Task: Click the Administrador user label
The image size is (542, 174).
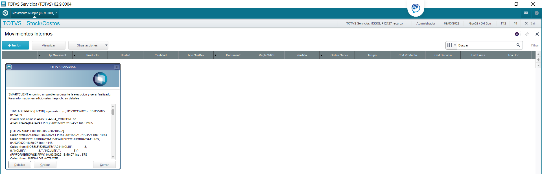Action: (x=426, y=23)
